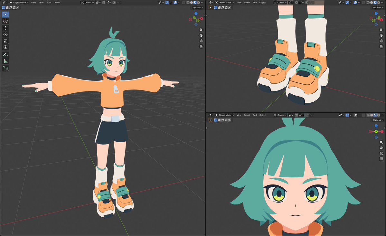
Task: Click zoom magnifier in top-right viewport
Action: click(381, 30)
